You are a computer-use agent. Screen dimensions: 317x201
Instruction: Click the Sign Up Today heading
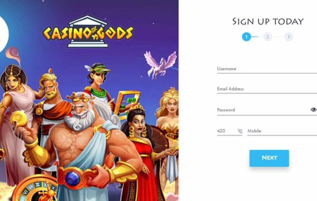click(x=268, y=22)
